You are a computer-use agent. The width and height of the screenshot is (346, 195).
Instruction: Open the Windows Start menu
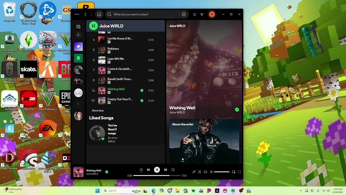97,191
